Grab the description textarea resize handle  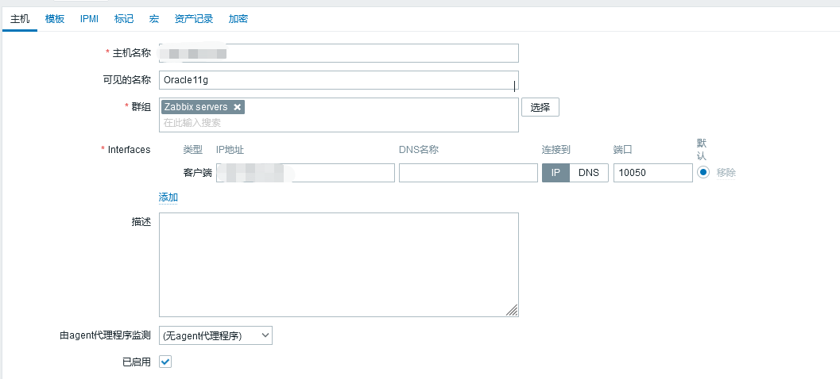pos(513,311)
